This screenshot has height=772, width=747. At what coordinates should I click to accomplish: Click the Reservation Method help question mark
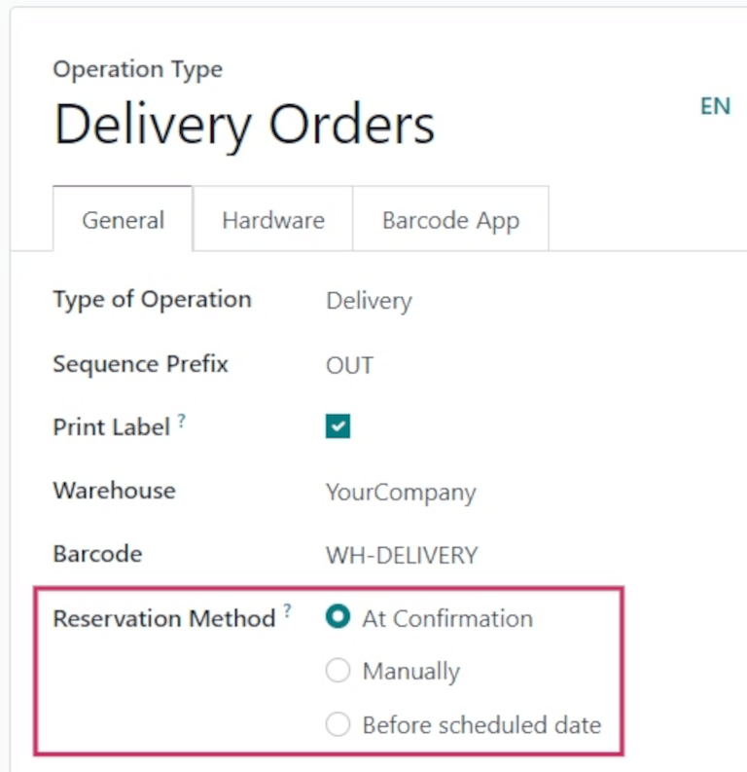pos(287,611)
